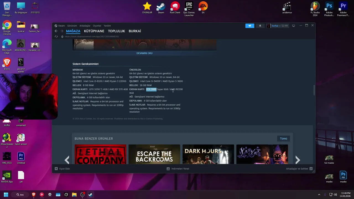Switch Steam to Big Picture mode

[293, 26]
